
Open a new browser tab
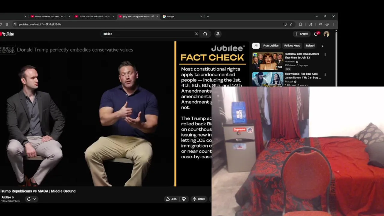coord(208,16)
